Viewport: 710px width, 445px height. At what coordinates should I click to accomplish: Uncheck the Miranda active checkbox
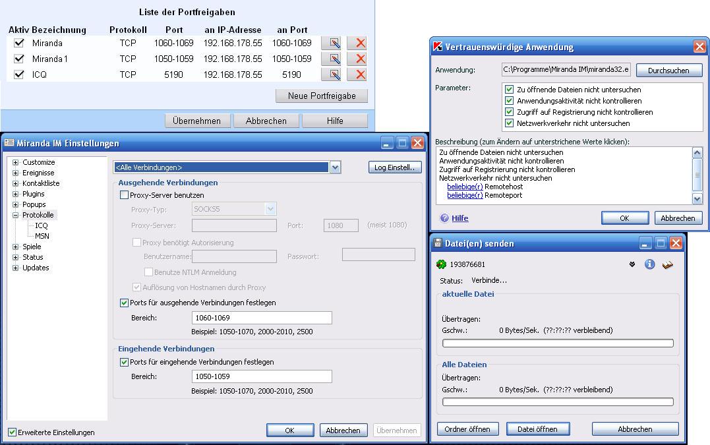[x=19, y=43]
